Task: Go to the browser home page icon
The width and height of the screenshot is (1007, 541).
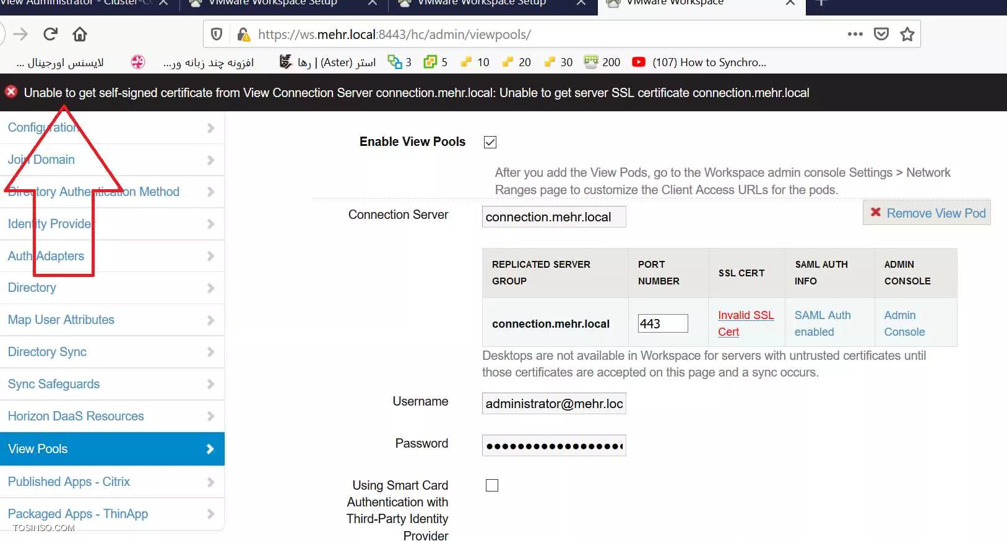Action: point(80,34)
